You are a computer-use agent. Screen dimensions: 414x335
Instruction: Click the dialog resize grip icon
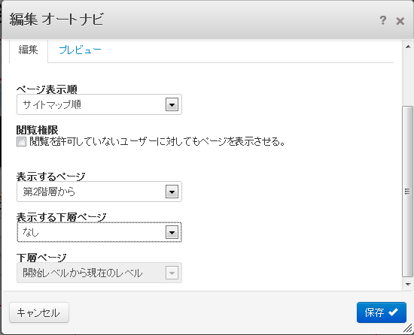pos(408,328)
